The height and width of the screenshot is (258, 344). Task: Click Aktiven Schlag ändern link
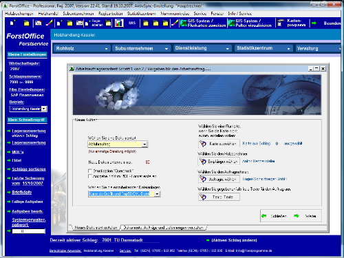pyautogui.click(x=234, y=240)
